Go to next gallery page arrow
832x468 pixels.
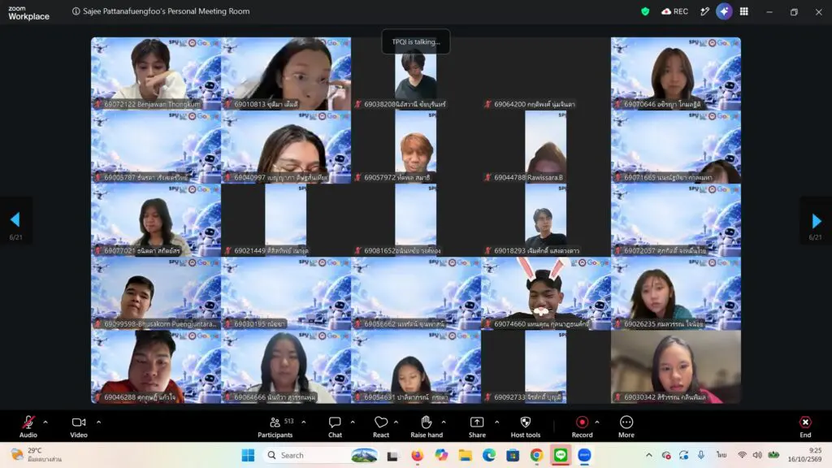point(816,220)
